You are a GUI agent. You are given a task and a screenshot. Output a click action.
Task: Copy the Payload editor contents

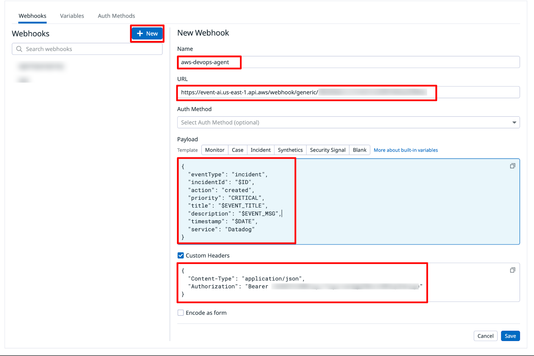pos(513,166)
